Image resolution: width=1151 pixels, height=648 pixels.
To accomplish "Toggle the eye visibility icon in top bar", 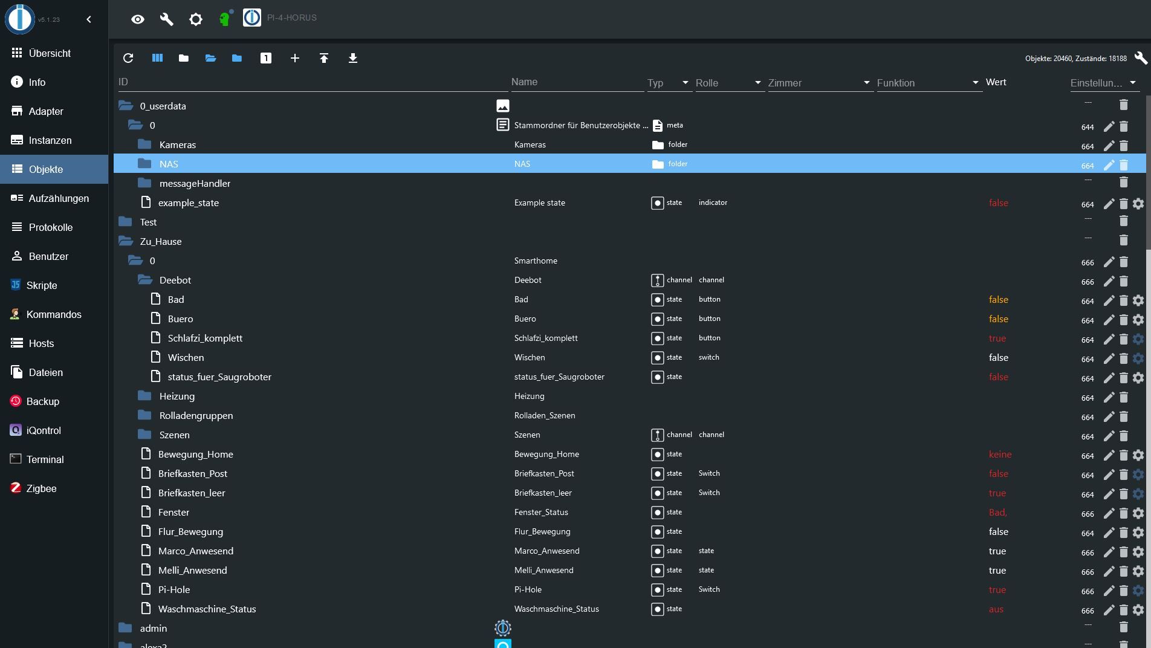I will (x=138, y=19).
